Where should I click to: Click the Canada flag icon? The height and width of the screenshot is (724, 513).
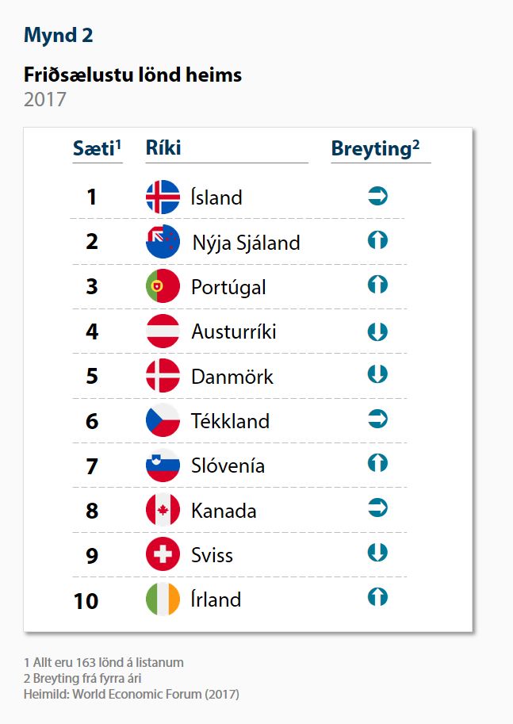pyautogui.click(x=163, y=510)
